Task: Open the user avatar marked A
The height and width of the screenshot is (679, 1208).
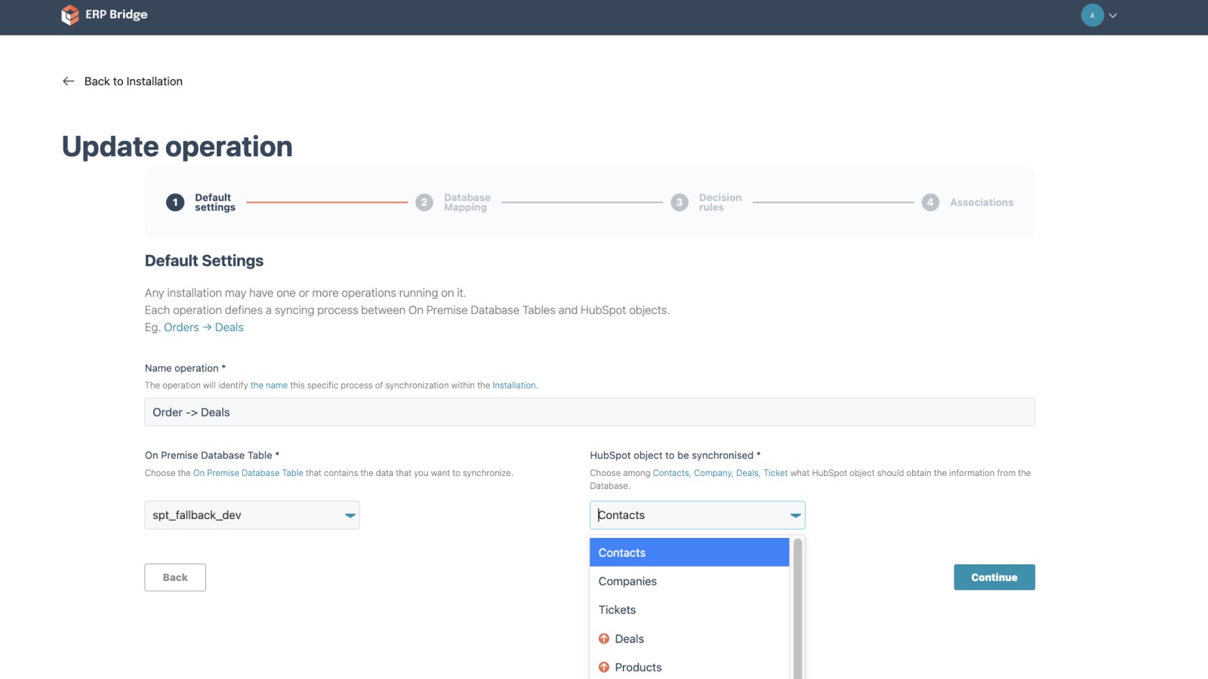Action: pyautogui.click(x=1092, y=14)
